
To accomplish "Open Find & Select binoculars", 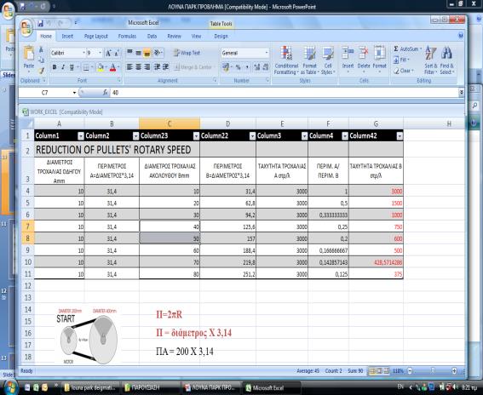I will pos(446,60).
